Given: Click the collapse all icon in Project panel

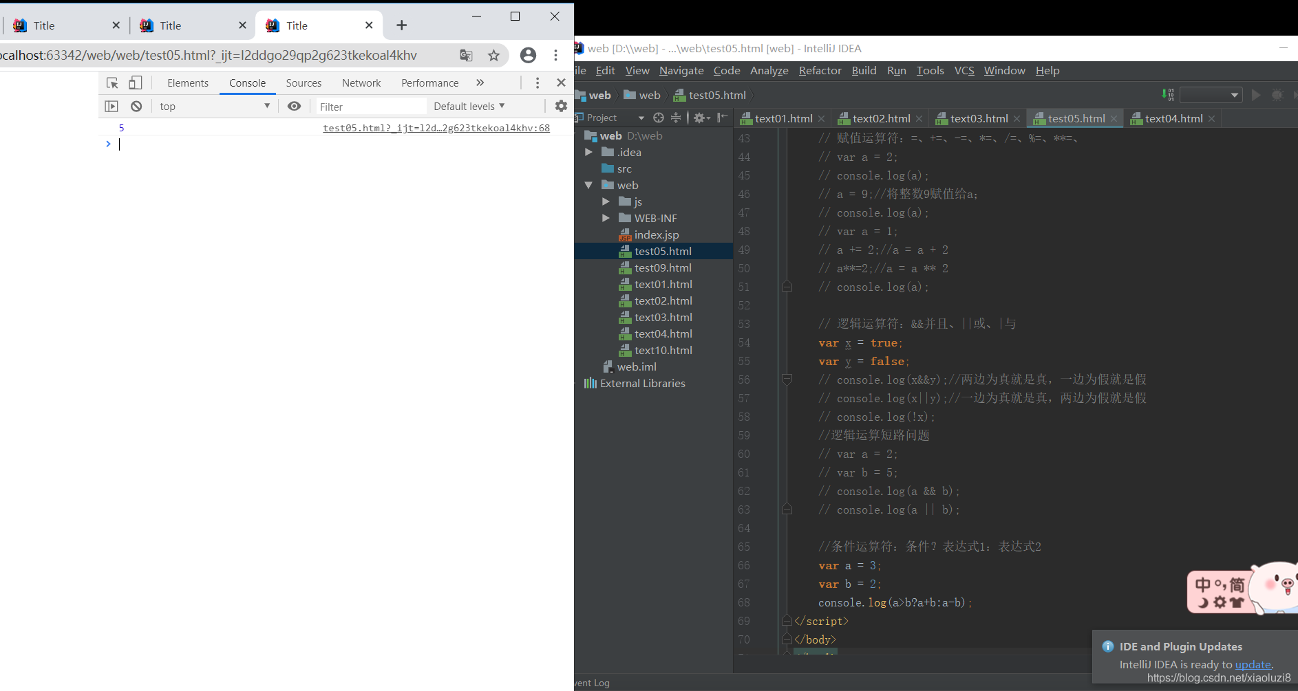Looking at the screenshot, I should coord(676,118).
